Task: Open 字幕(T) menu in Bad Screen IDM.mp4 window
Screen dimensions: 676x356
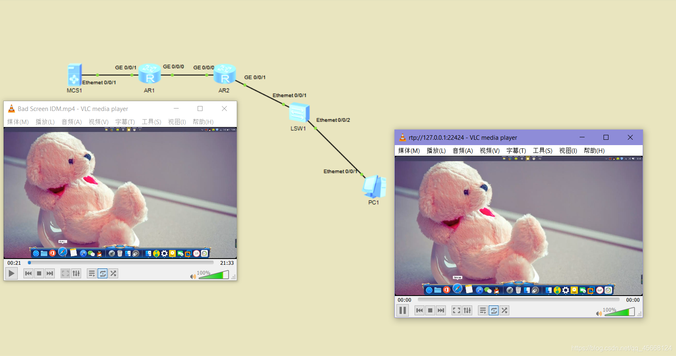Action: click(125, 122)
